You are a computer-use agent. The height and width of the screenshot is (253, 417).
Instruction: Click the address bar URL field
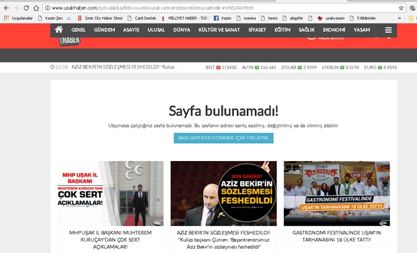pyautogui.click(x=223, y=8)
